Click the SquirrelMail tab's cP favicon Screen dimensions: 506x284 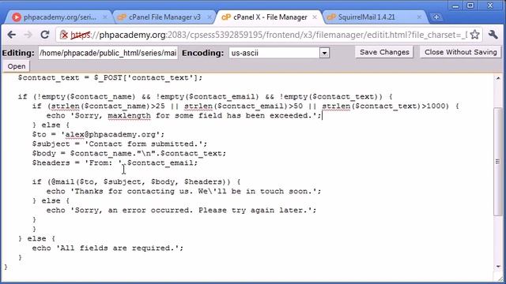[x=331, y=17]
